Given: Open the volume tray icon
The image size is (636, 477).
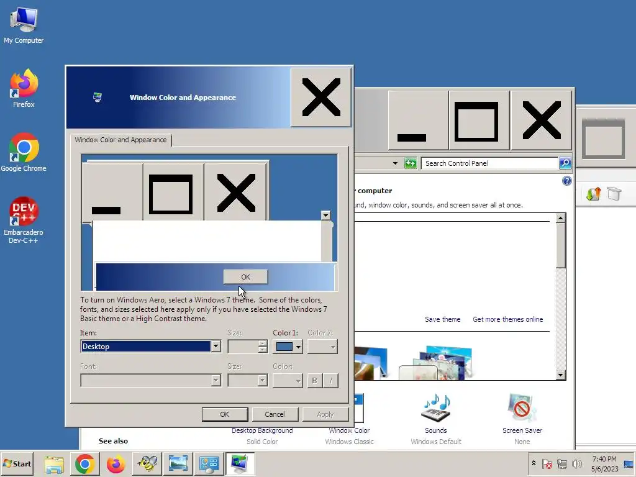Looking at the screenshot, I should [x=577, y=463].
